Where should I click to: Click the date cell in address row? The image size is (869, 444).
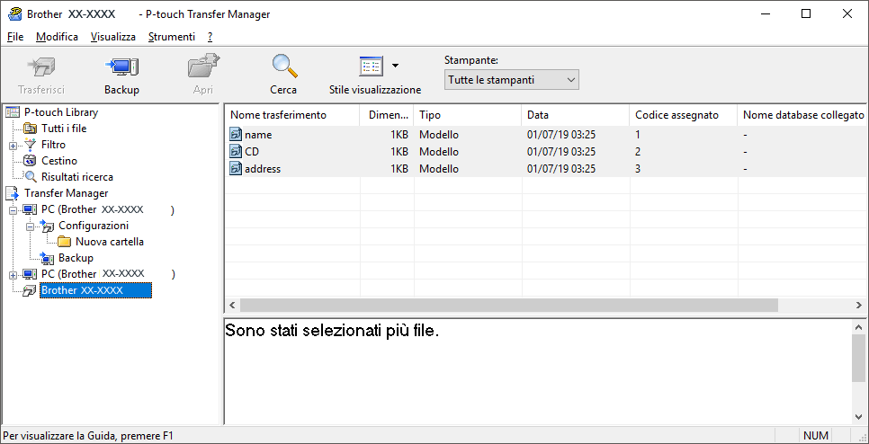coord(560,169)
